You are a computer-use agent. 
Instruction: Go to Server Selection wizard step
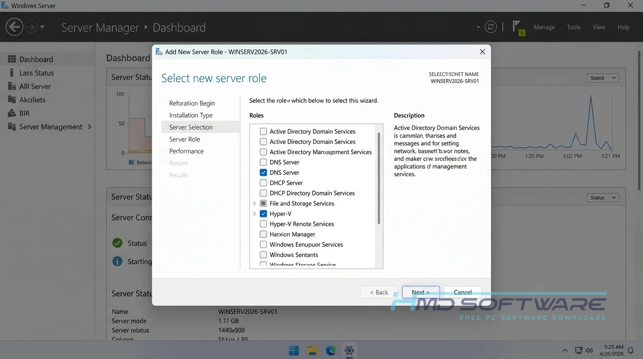(200, 127)
